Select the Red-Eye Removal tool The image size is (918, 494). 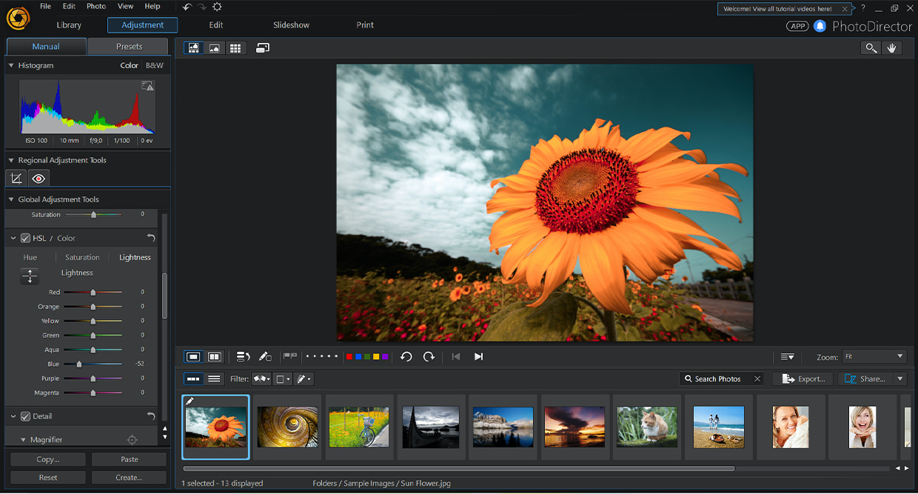pyautogui.click(x=38, y=178)
